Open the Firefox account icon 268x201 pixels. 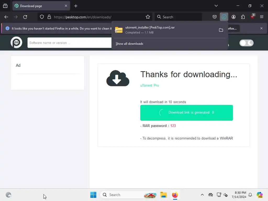pyautogui.click(x=233, y=17)
